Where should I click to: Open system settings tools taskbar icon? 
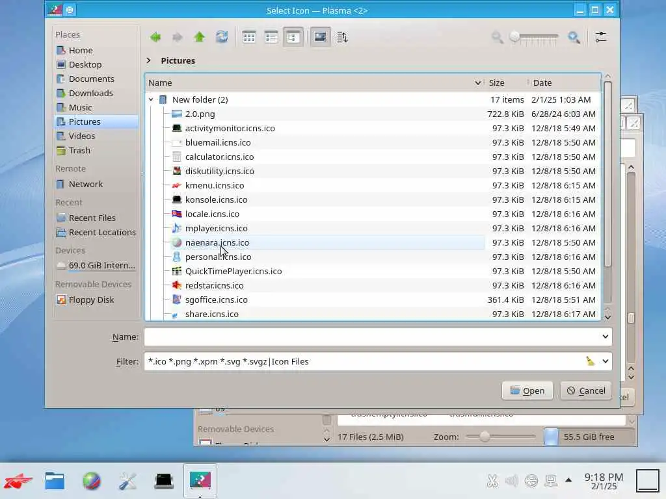127,481
